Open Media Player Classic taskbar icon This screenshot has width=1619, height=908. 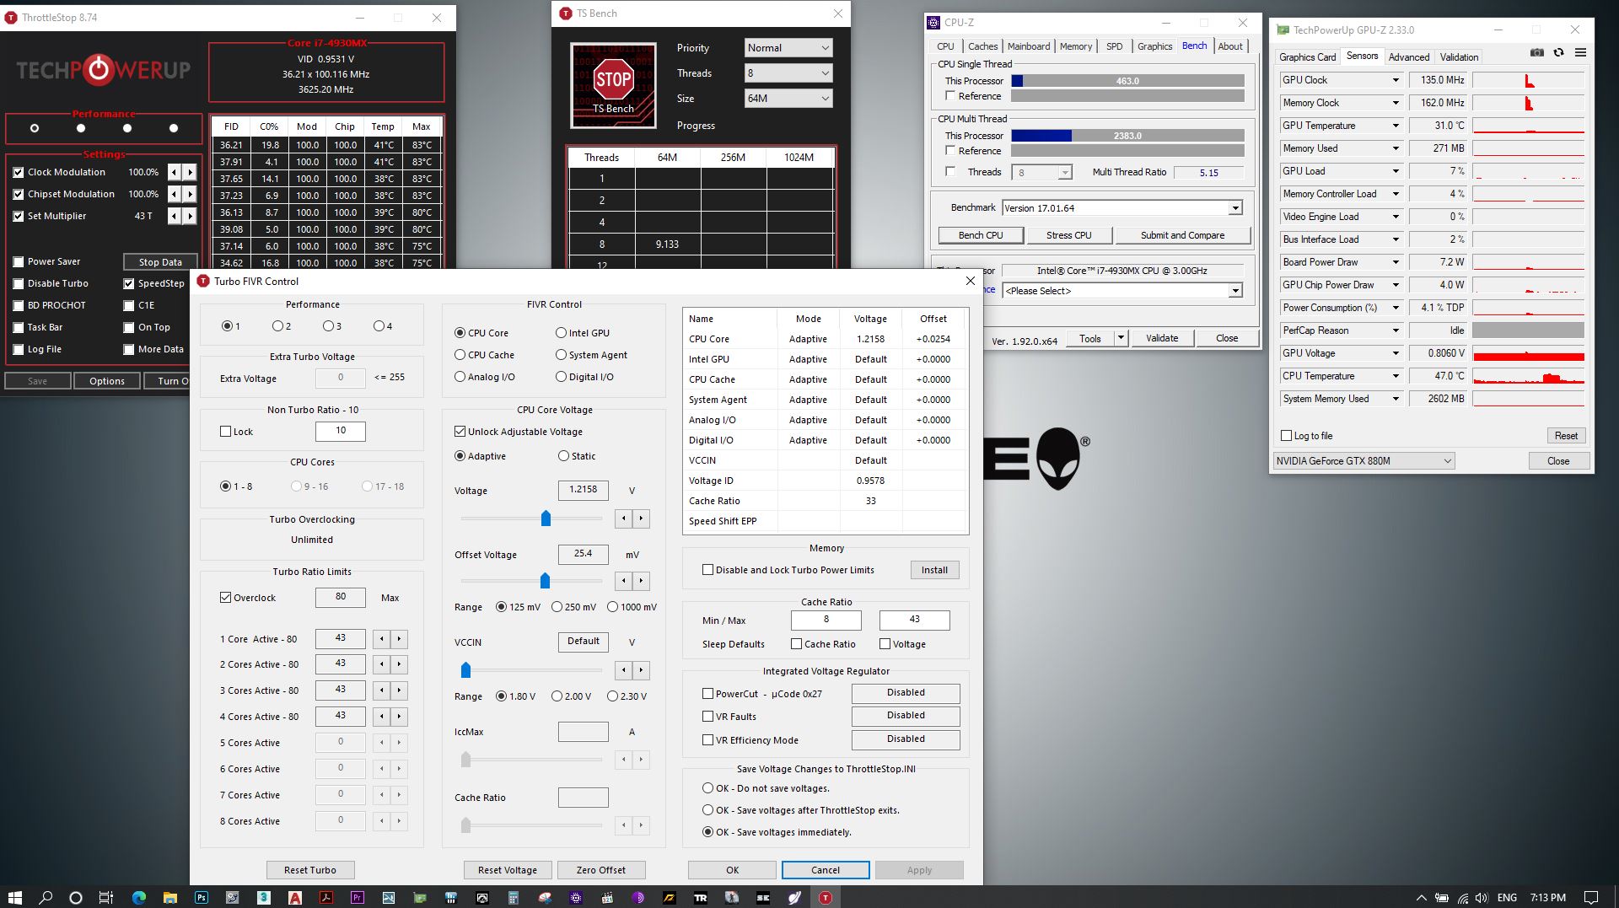click(x=606, y=897)
